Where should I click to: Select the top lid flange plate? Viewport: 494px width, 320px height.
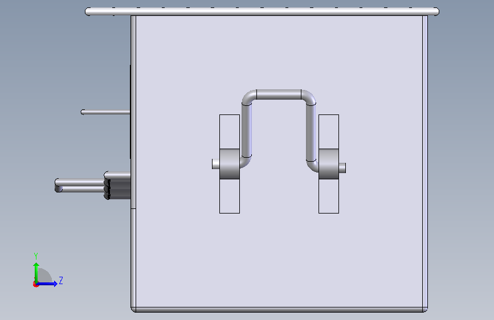click(x=262, y=11)
